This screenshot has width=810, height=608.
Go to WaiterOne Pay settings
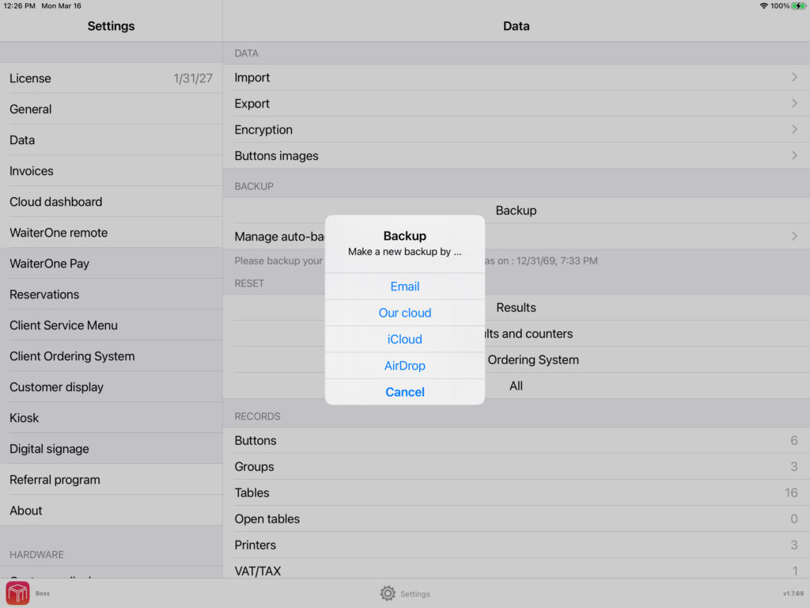click(111, 264)
